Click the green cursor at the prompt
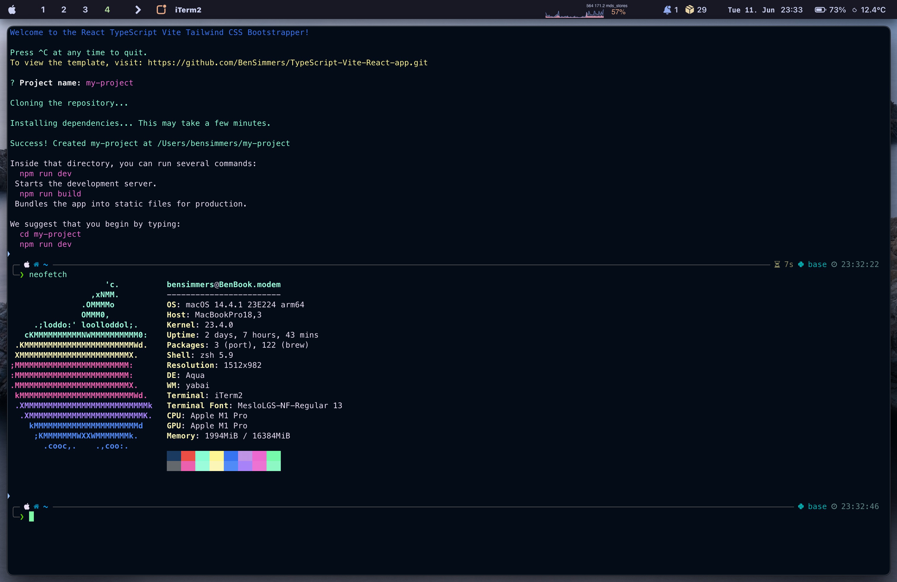This screenshot has height=582, width=897. [31, 516]
